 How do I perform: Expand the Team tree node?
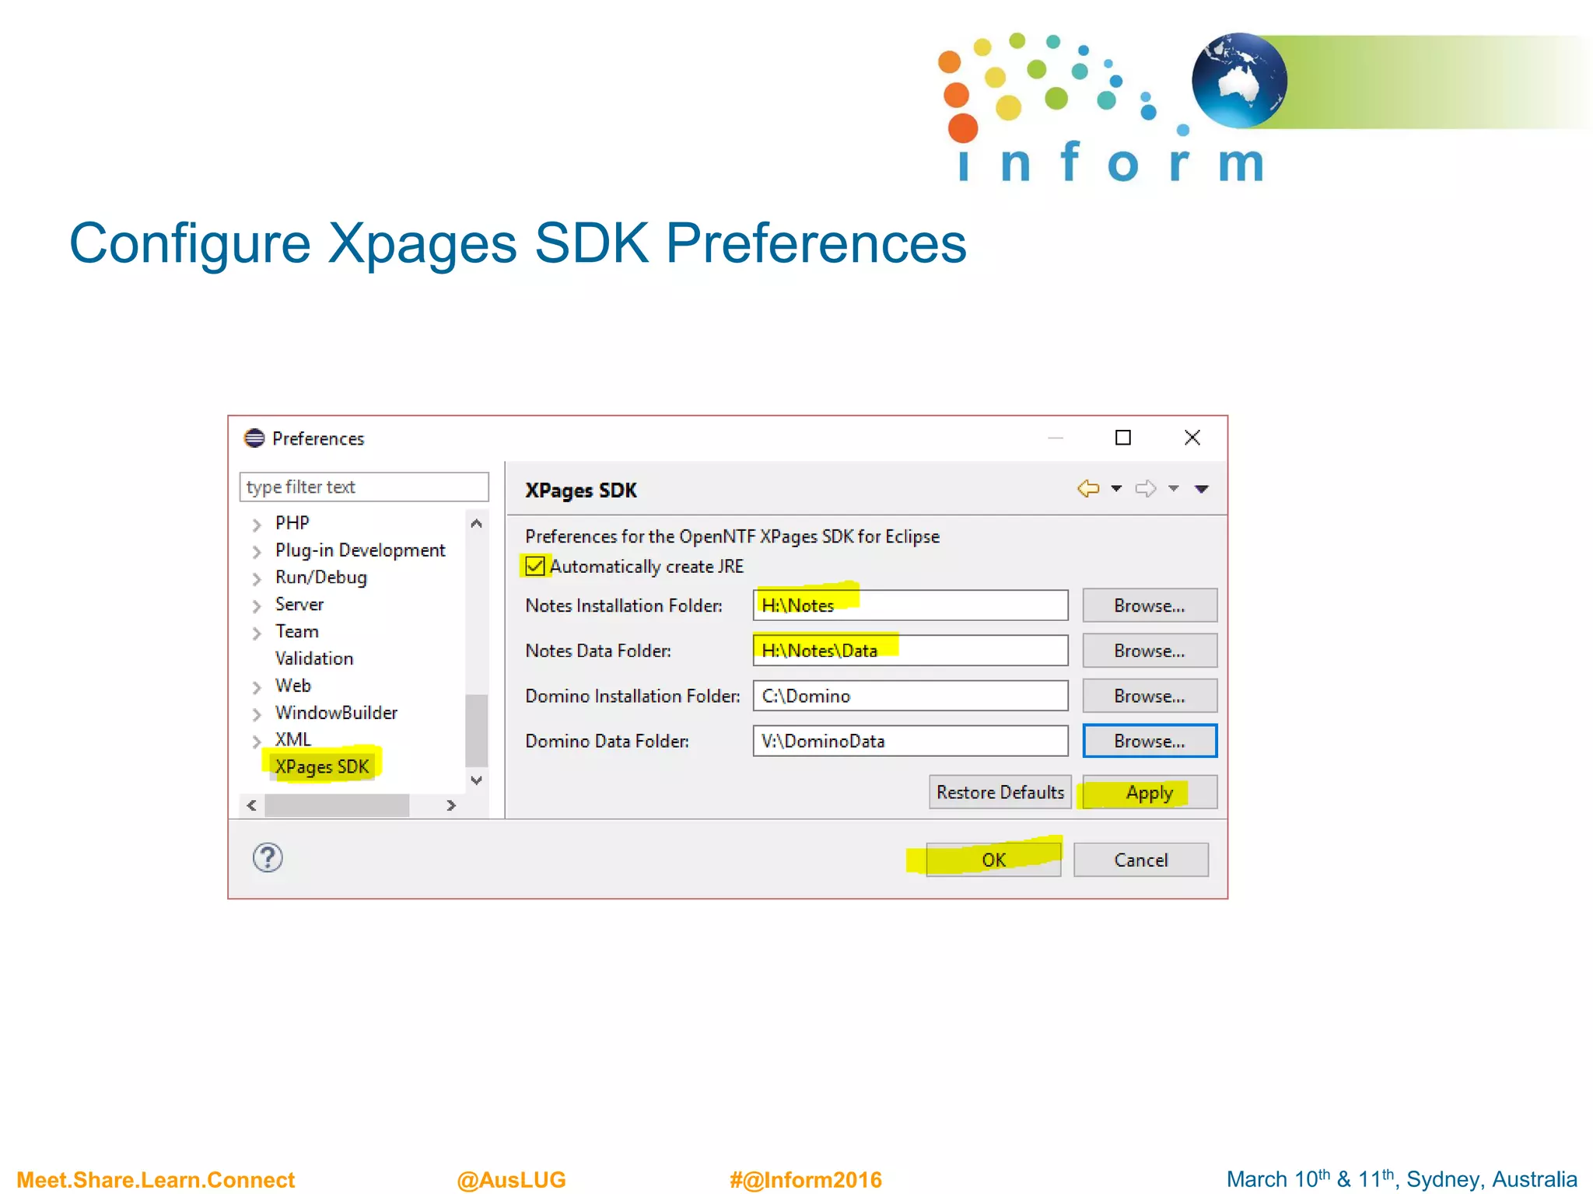pos(257,634)
